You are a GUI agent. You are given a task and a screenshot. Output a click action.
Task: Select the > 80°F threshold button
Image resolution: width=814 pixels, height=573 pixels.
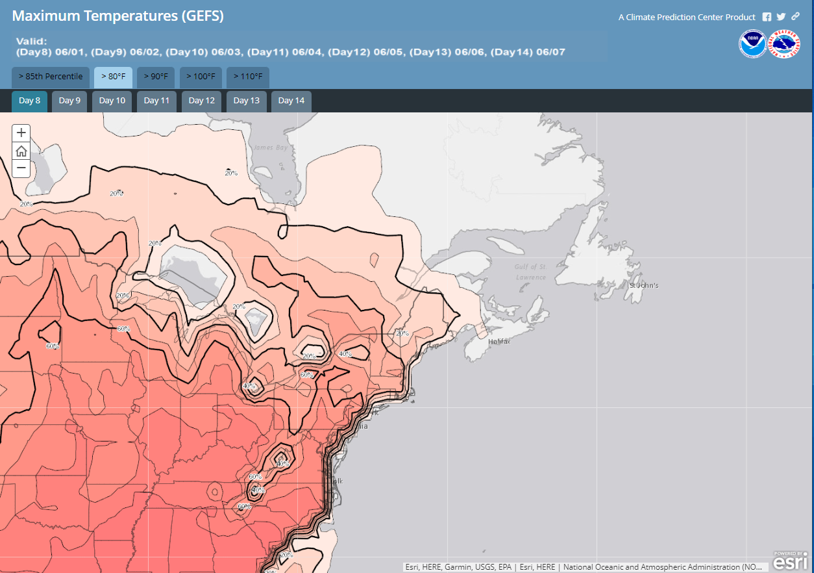113,77
